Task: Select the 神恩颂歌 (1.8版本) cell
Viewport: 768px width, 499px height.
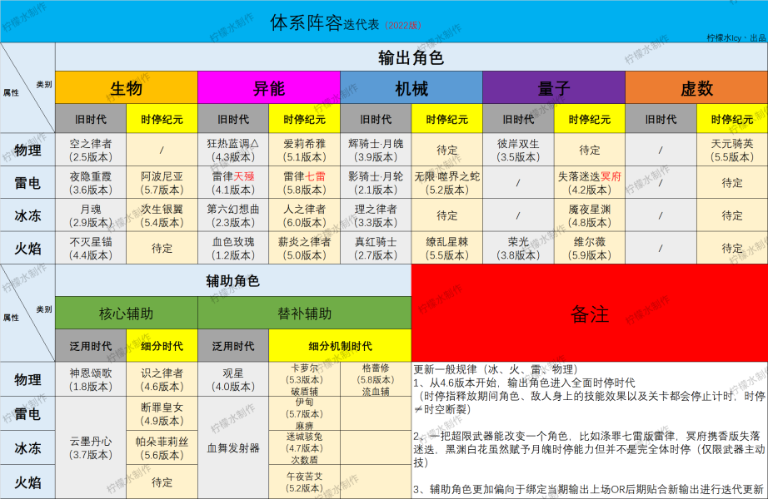Action: pyautogui.click(x=91, y=379)
